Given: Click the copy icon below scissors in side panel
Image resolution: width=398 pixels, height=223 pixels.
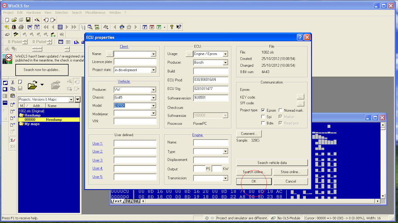Looking at the screenshot, I should tap(13, 89).
